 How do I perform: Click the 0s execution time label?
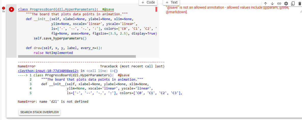(4, 11)
